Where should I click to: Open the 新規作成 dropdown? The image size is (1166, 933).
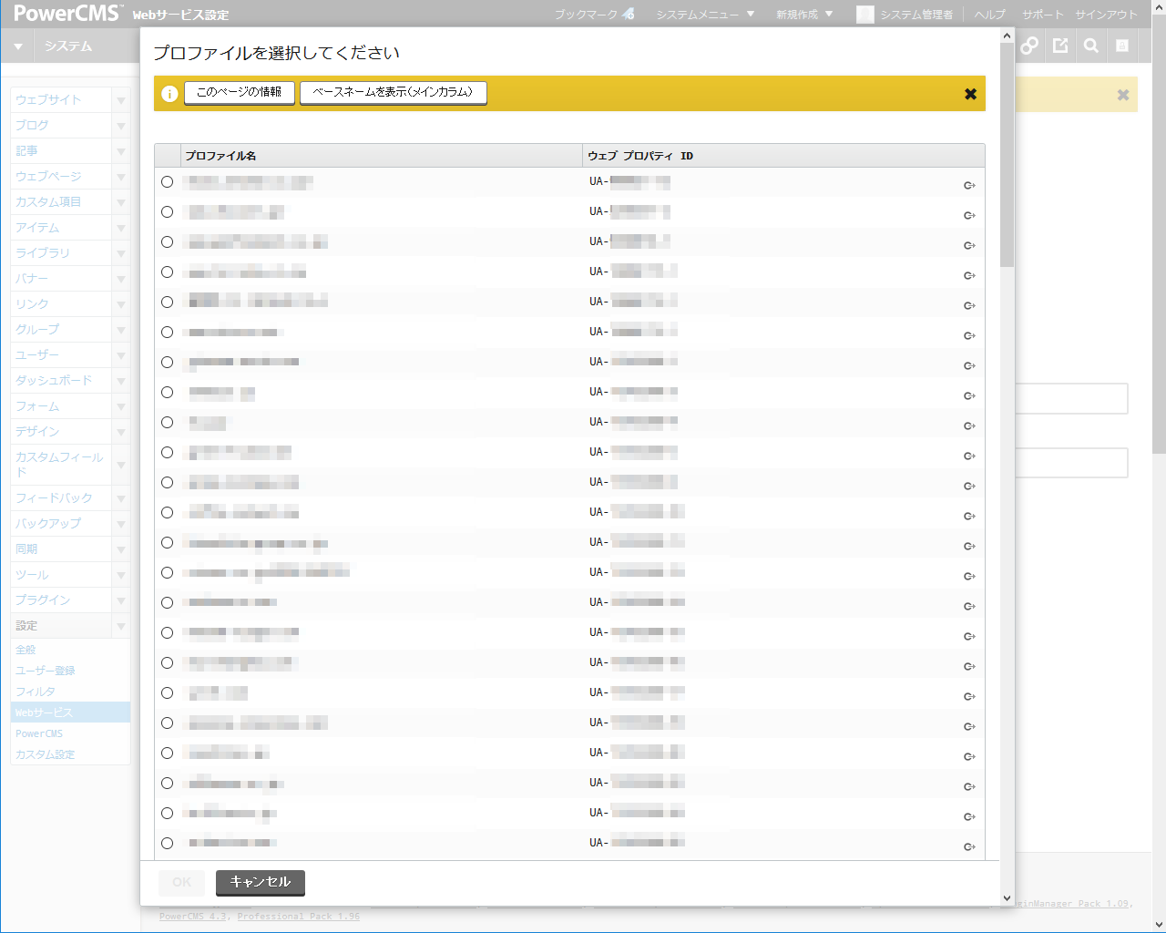coord(804,15)
